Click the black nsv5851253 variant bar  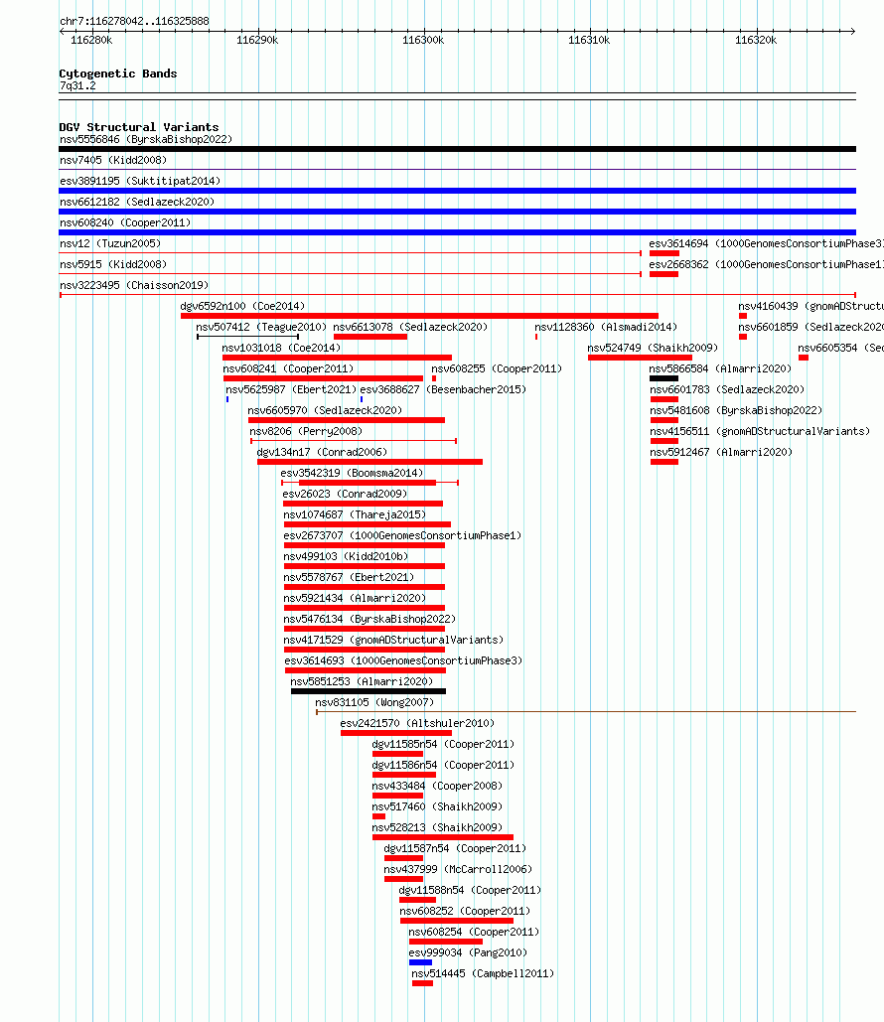point(368,691)
